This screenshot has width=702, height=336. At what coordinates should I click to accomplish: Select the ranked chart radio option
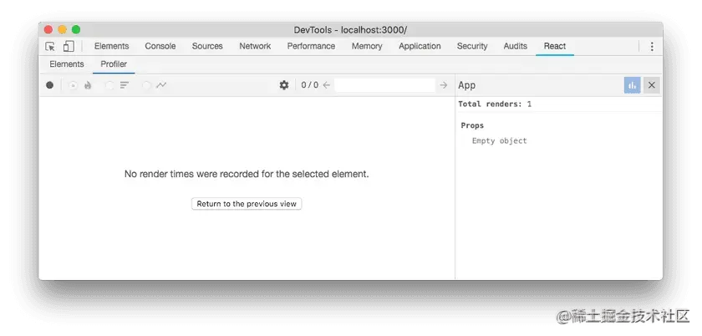[109, 85]
